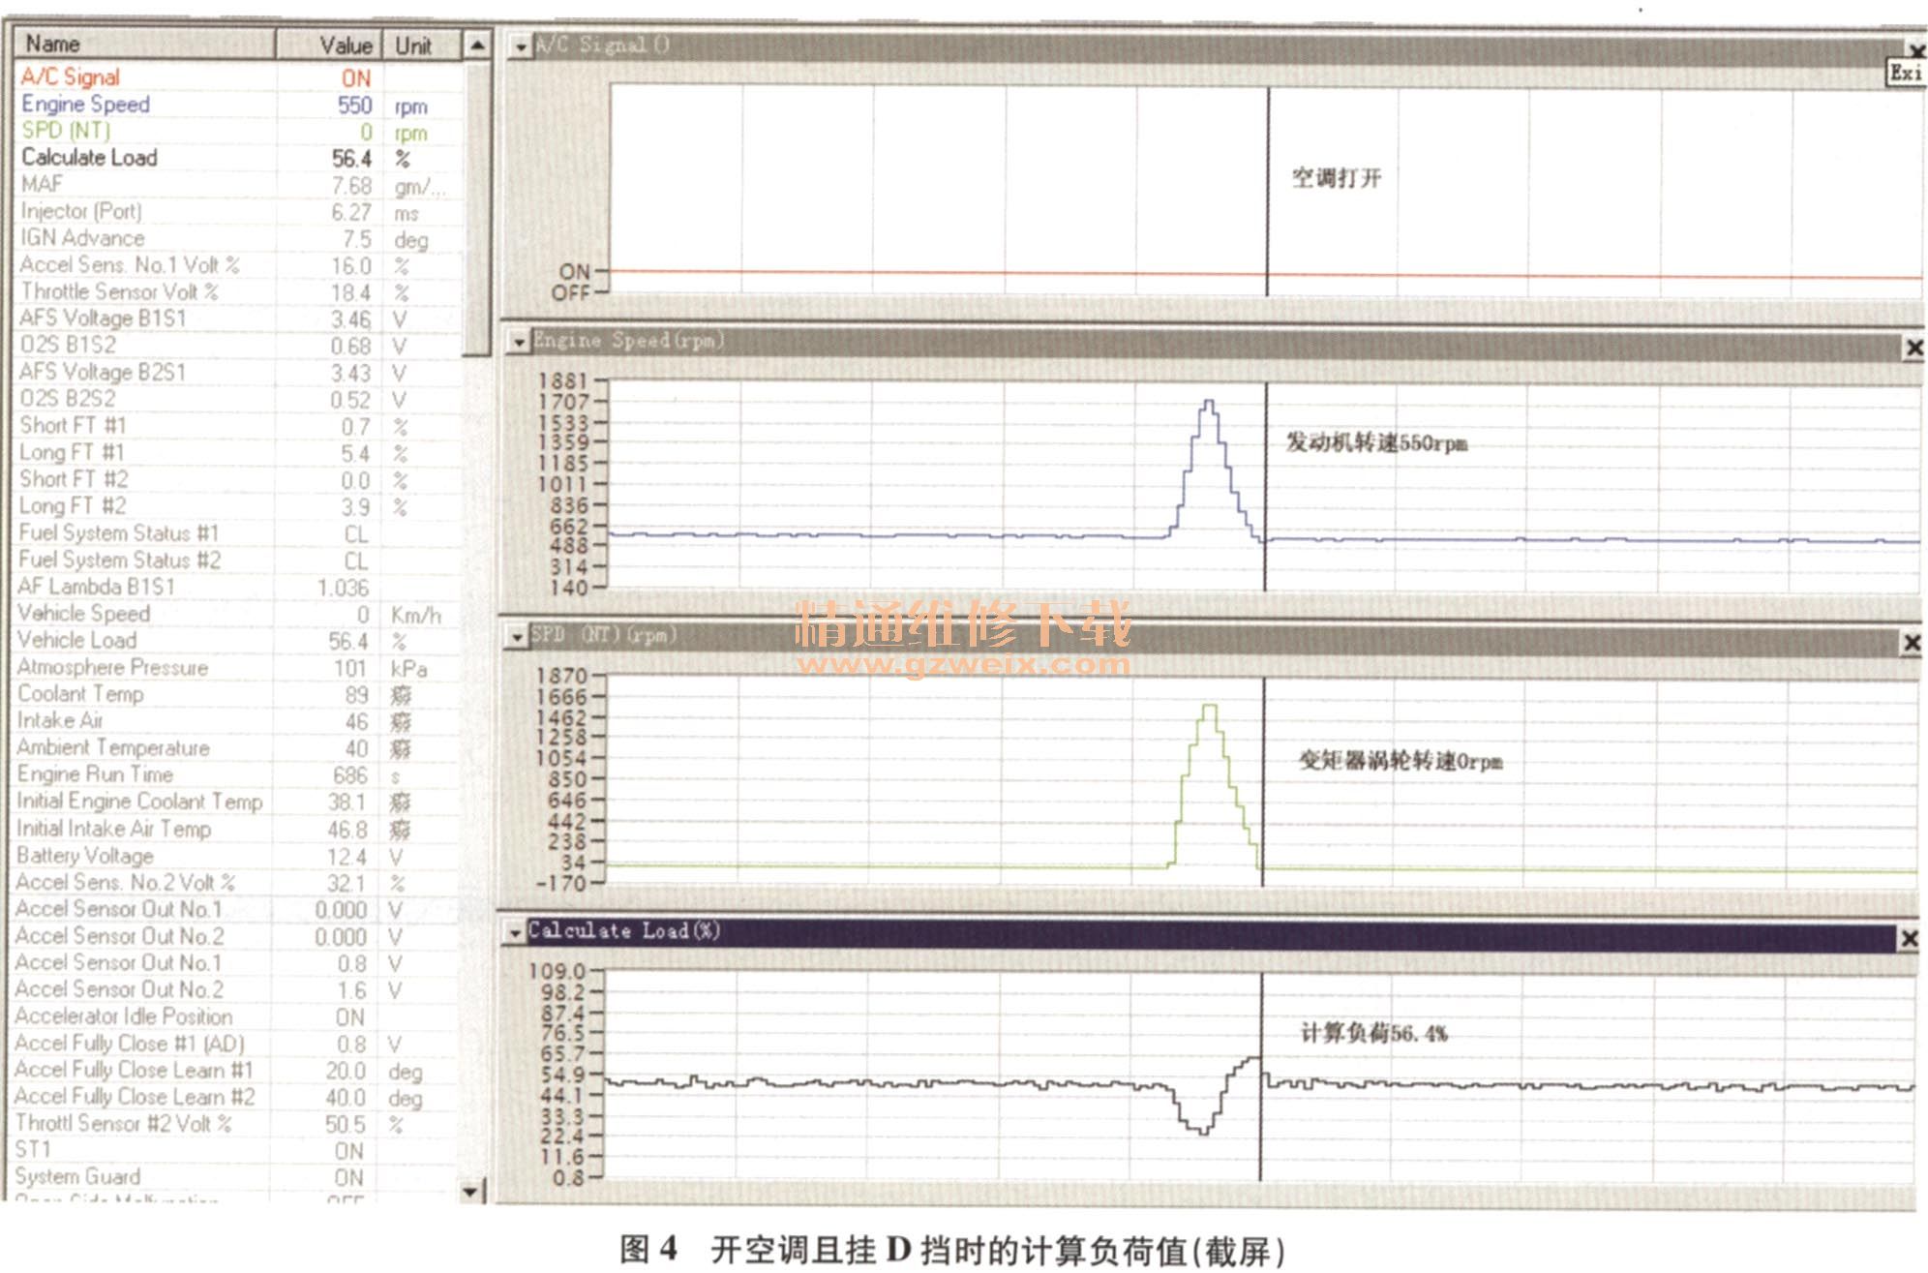Screen dimensions: 1928x1273
Task: Click the Engine Speed graph title bar
Action: point(1215,344)
